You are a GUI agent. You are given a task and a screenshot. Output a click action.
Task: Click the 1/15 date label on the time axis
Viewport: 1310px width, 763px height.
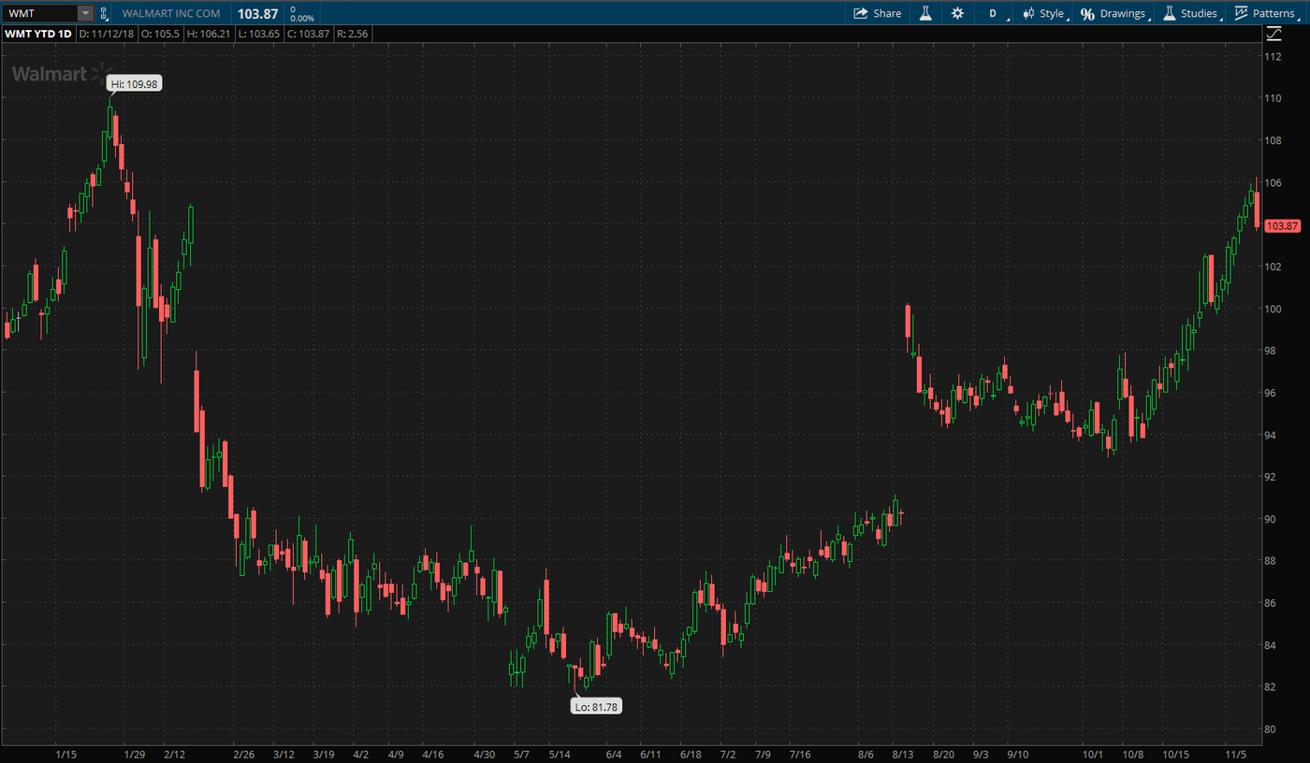pyautogui.click(x=65, y=754)
